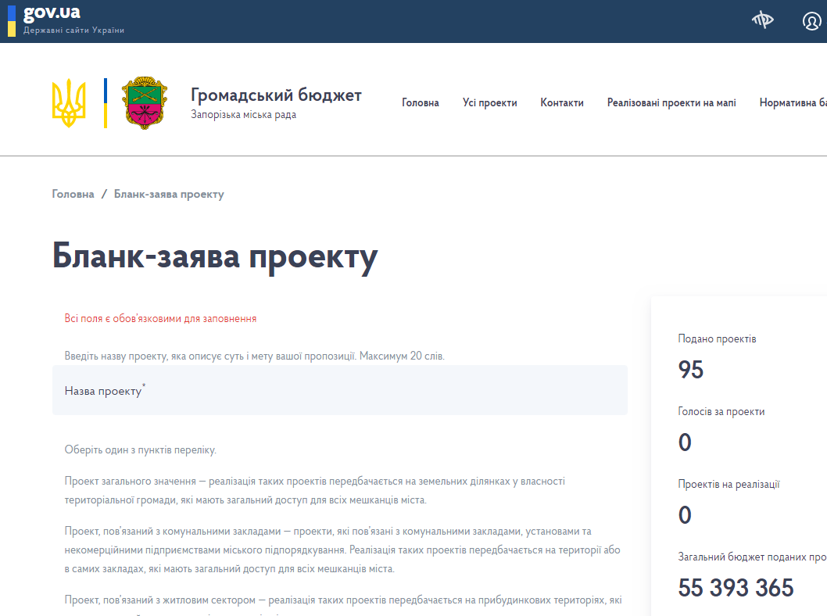This screenshot has width=827, height=616.
Task: Click the Бланк-заява проекту page heading
Action: point(215,257)
